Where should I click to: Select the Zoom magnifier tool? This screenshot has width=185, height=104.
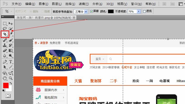pyautogui.click(x=11, y=78)
